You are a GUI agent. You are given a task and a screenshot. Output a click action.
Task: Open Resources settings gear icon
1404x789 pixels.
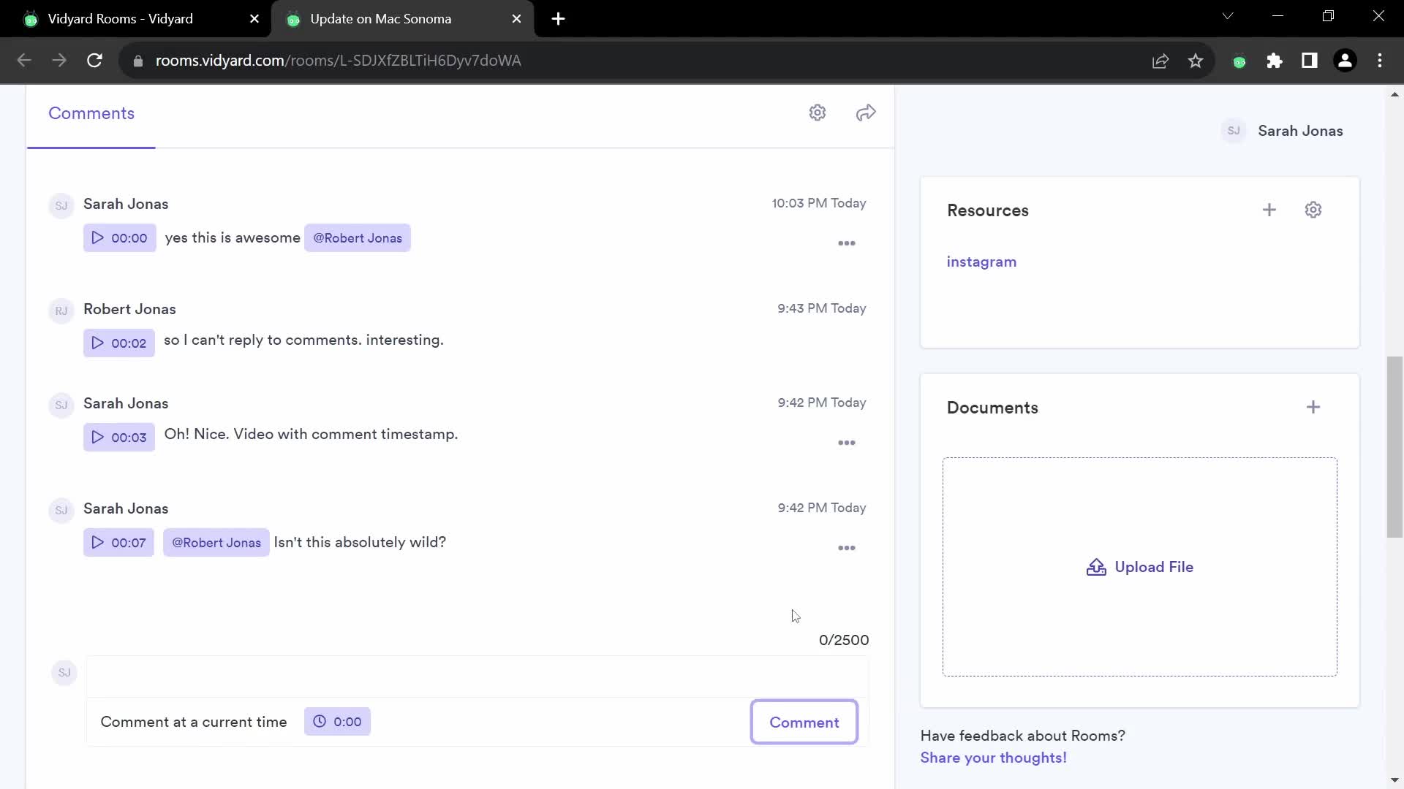pos(1313,210)
